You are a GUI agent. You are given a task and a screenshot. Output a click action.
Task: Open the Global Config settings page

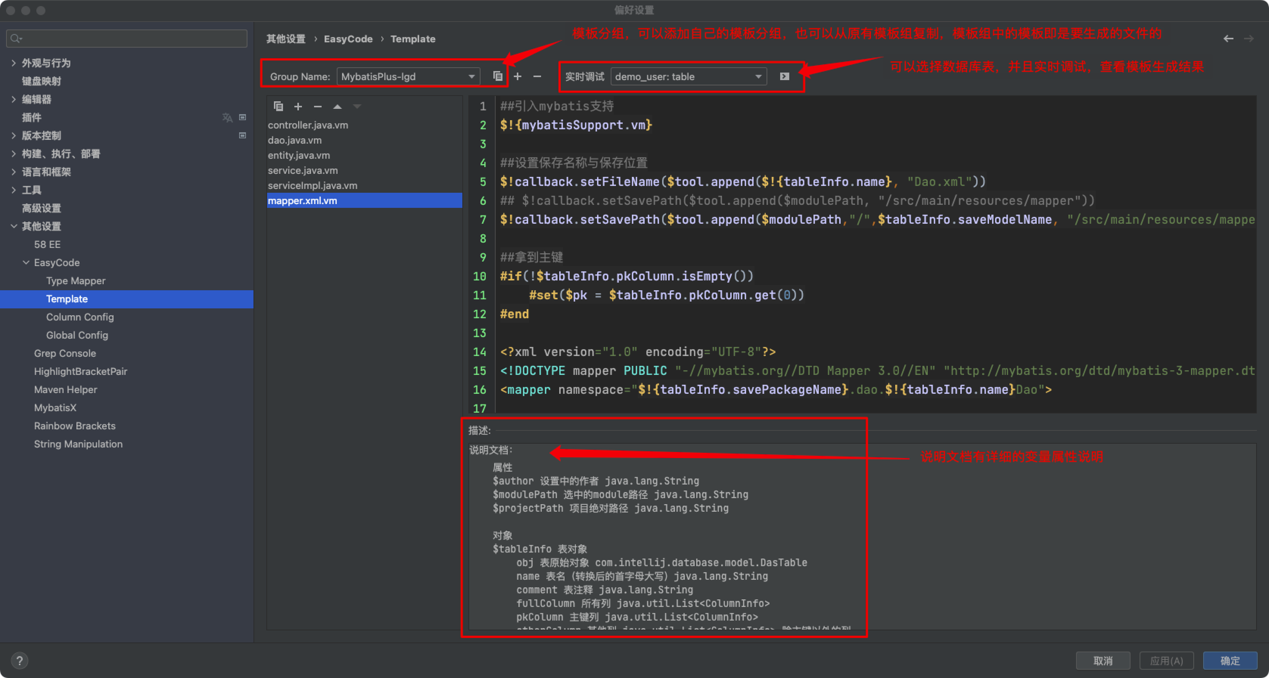[77, 335]
